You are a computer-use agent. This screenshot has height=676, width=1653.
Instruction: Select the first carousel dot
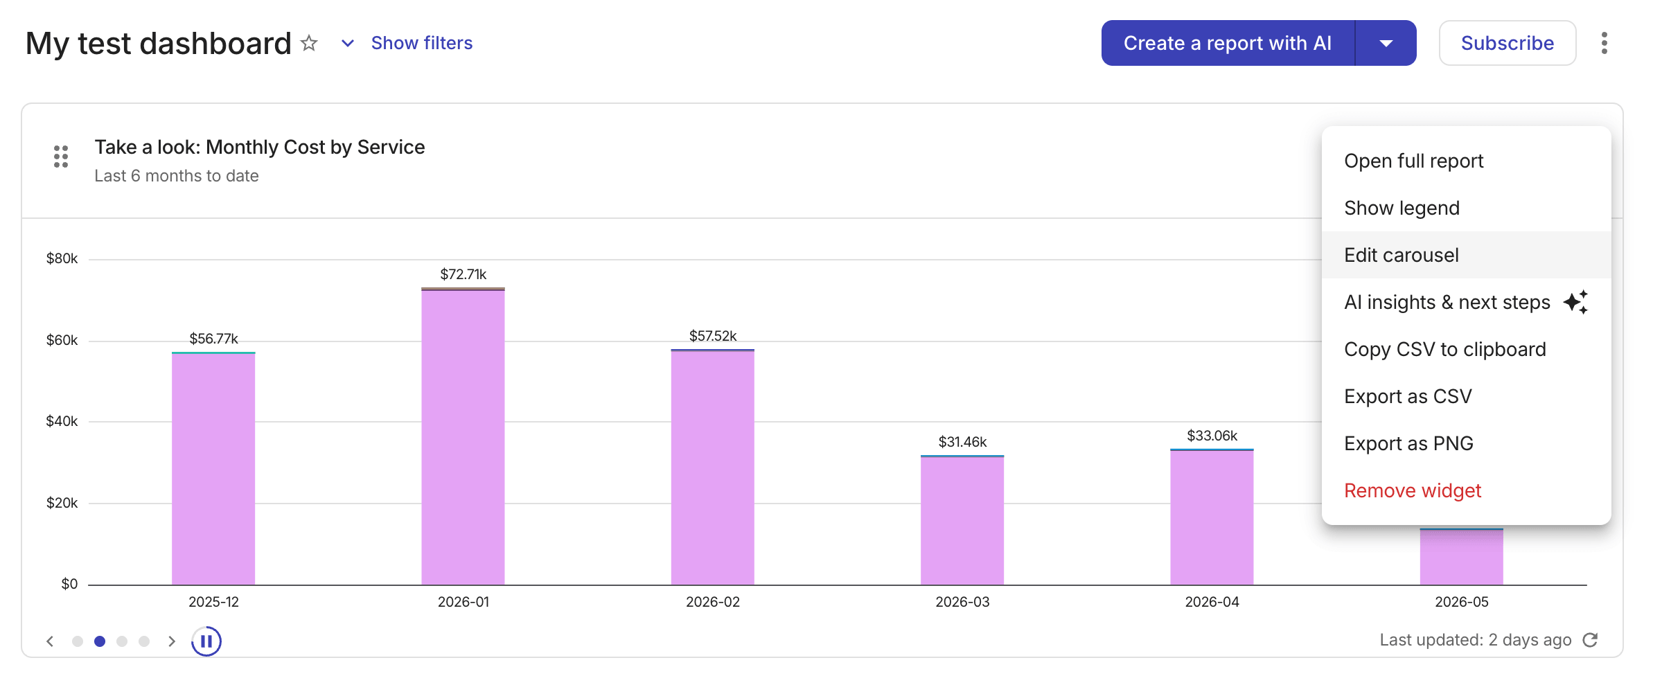[x=78, y=641]
